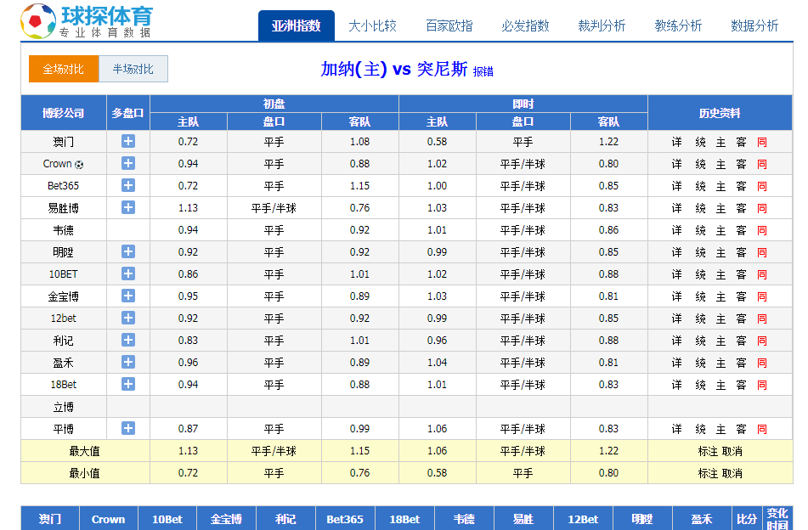Open the 百家欧指 tab

coord(449,25)
